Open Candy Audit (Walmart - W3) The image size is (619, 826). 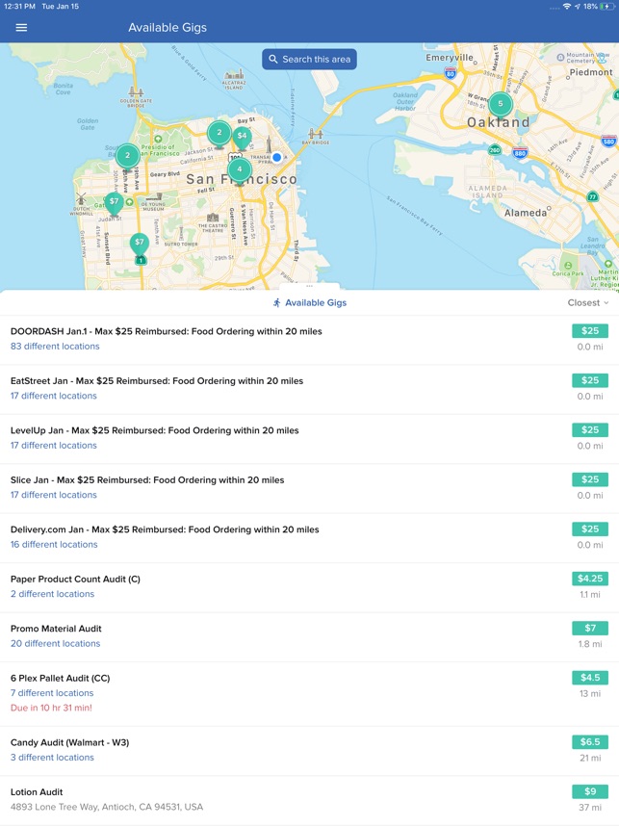(x=309, y=750)
